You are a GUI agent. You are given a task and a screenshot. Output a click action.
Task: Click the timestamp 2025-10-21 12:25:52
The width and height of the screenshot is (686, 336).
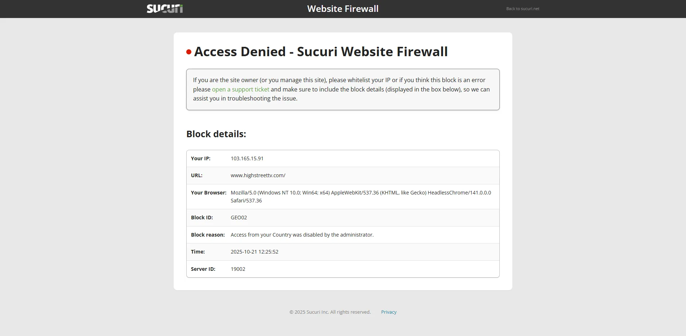[254, 252]
